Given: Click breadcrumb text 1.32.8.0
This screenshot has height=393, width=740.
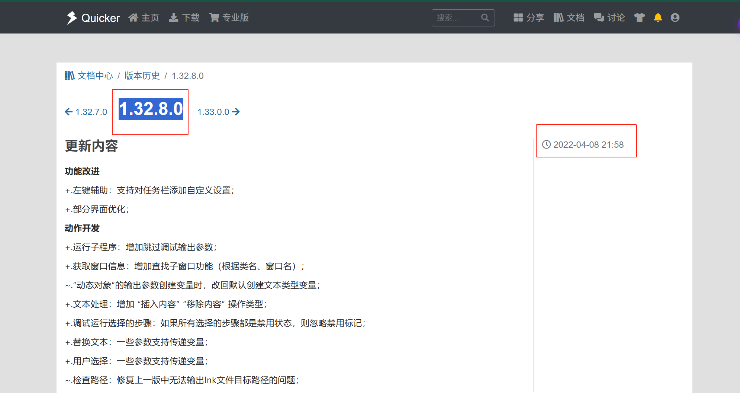Looking at the screenshot, I should click(187, 76).
